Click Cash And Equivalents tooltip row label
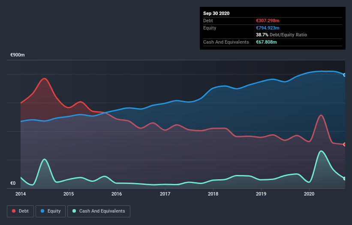The image size is (352, 225). [x=226, y=42]
